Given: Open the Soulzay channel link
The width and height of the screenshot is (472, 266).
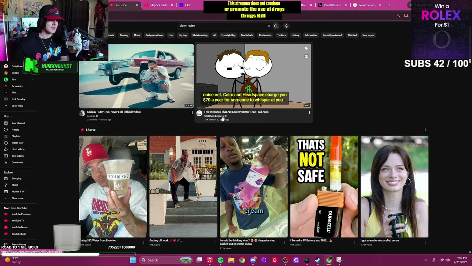Looking at the screenshot, I should (x=91, y=116).
